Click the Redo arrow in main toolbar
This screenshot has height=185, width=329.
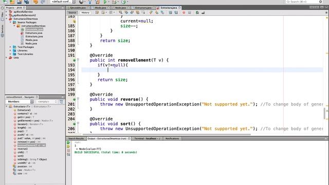click(43, 2)
